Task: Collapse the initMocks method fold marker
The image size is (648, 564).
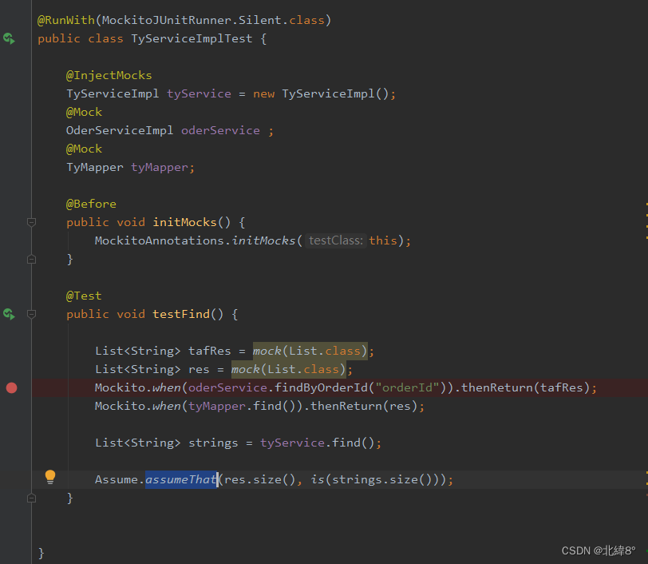Action: tap(31, 222)
